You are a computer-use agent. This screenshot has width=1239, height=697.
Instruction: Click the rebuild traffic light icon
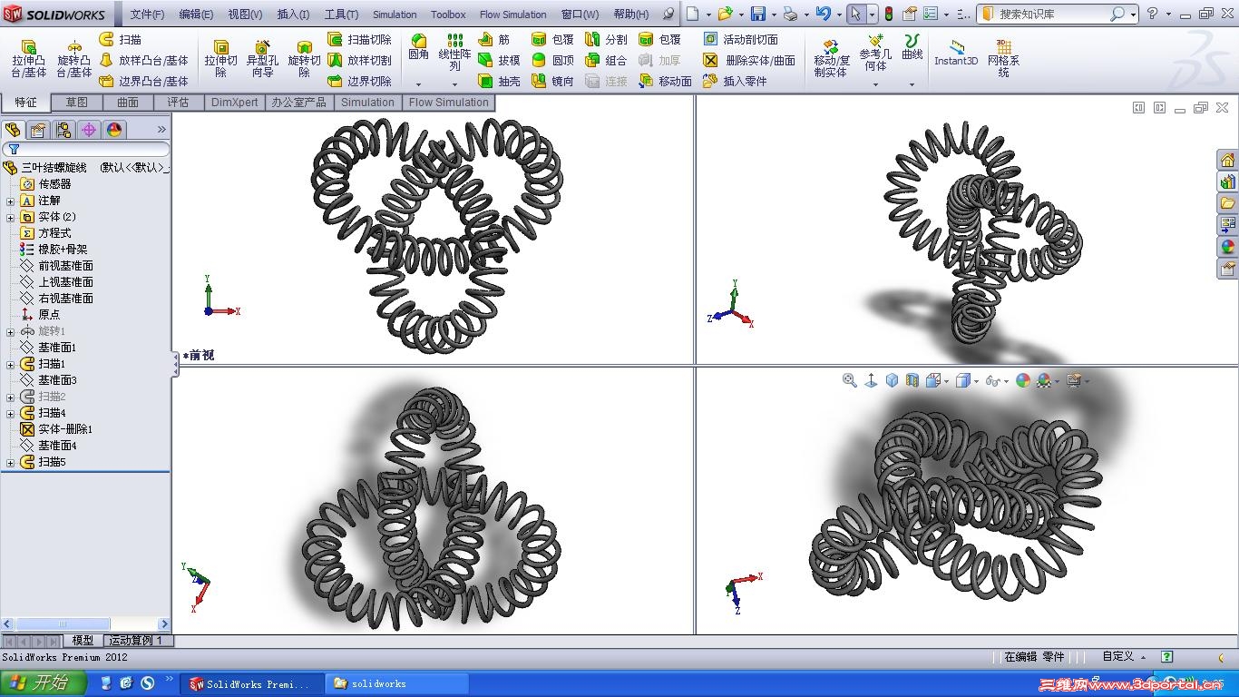[889, 14]
